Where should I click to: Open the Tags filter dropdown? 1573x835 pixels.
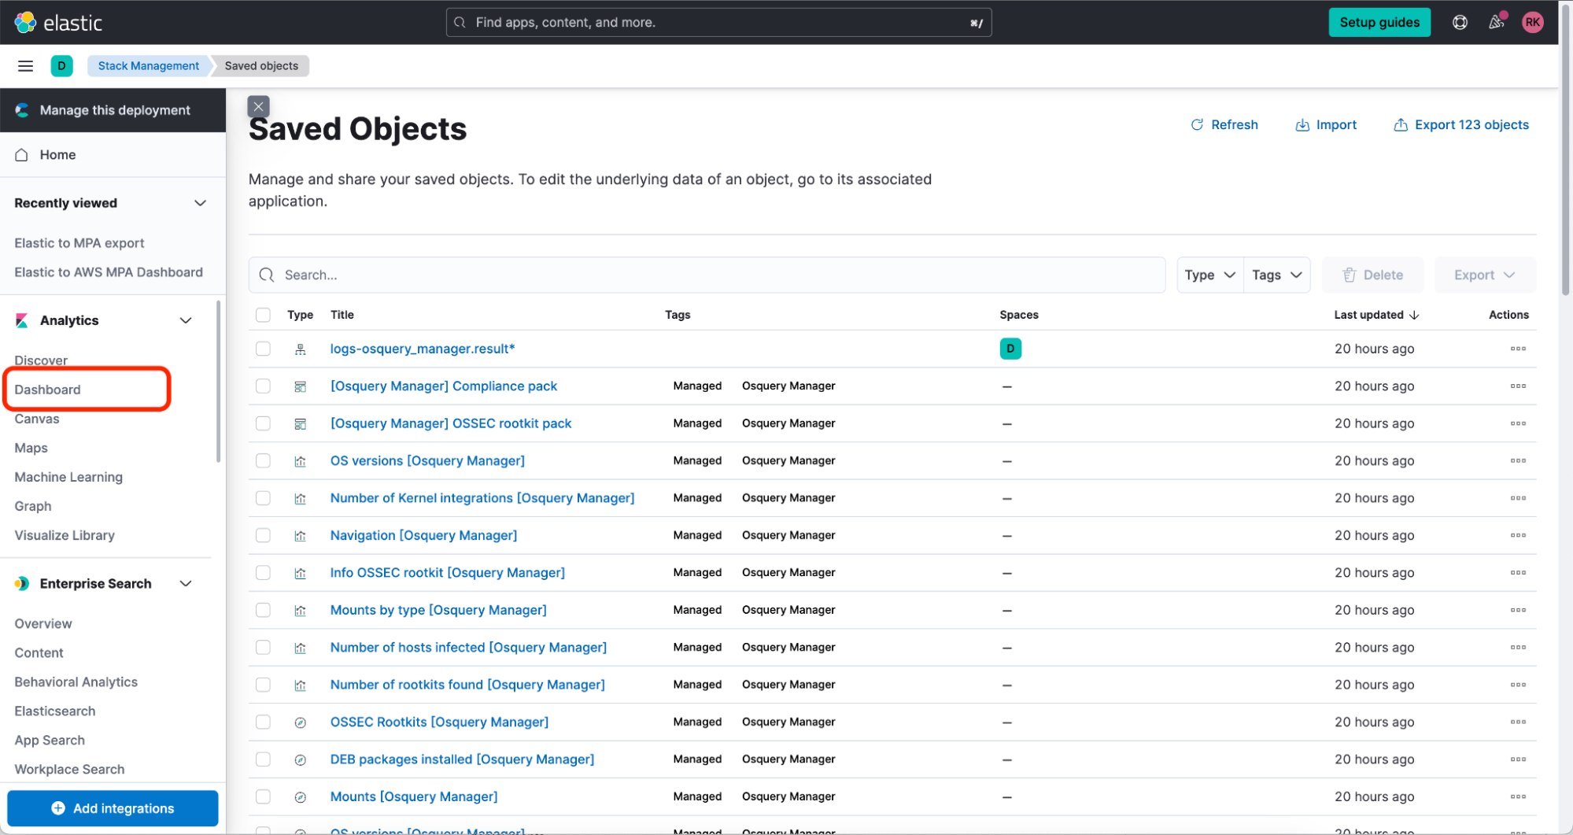pyautogui.click(x=1277, y=275)
